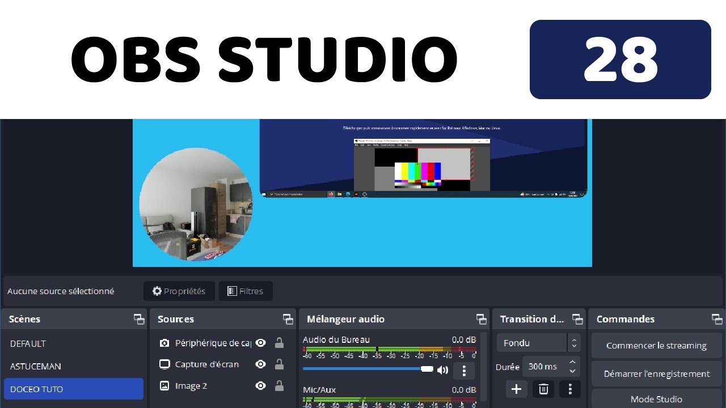The height and width of the screenshot is (408, 726).
Task: Open the Filtres dialog
Action: 246,291
